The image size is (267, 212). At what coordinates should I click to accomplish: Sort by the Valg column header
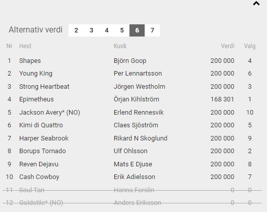[x=250, y=46]
